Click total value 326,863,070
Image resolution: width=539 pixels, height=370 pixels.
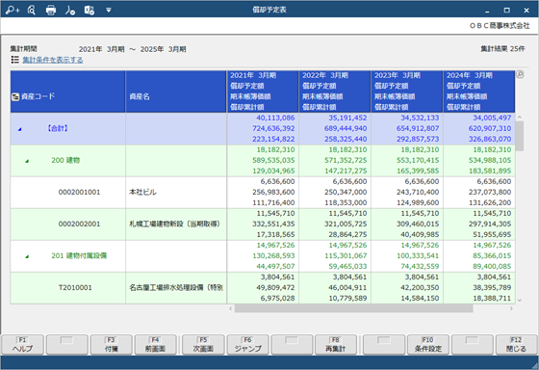pyautogui.click(x=490, y=139)
